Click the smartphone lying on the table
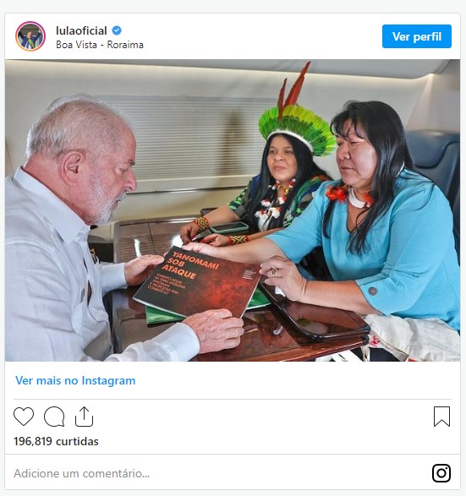 (x=229, y=227)
